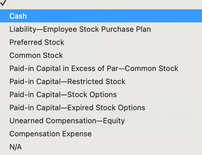
Task: Pick the Employee Stock Purchase Plan liability
Action: [80, 29]
